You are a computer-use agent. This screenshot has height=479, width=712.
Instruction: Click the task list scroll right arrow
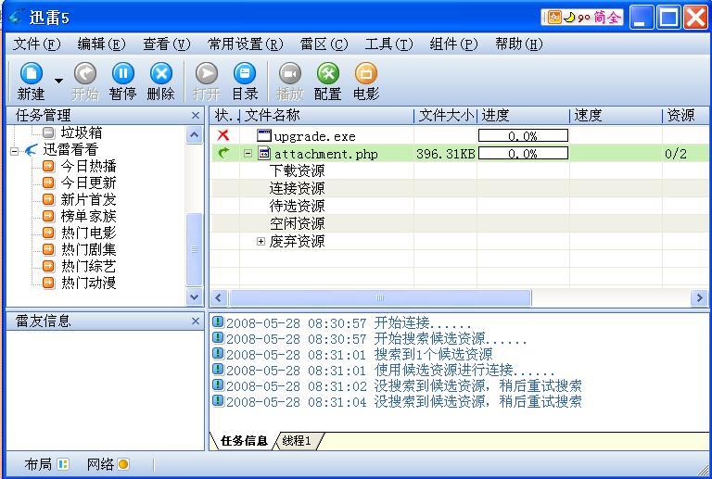[x=699, y=298]
